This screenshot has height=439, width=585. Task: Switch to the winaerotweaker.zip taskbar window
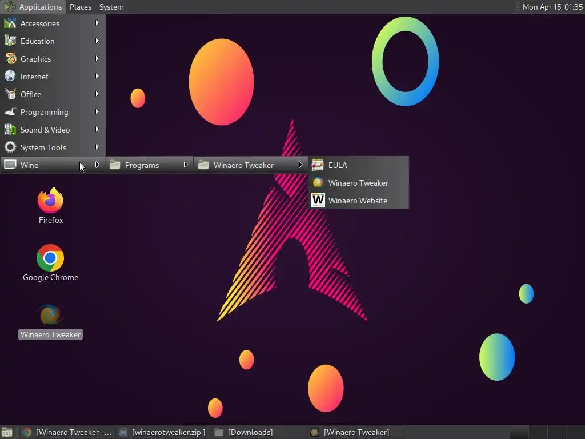click(163, 432)
